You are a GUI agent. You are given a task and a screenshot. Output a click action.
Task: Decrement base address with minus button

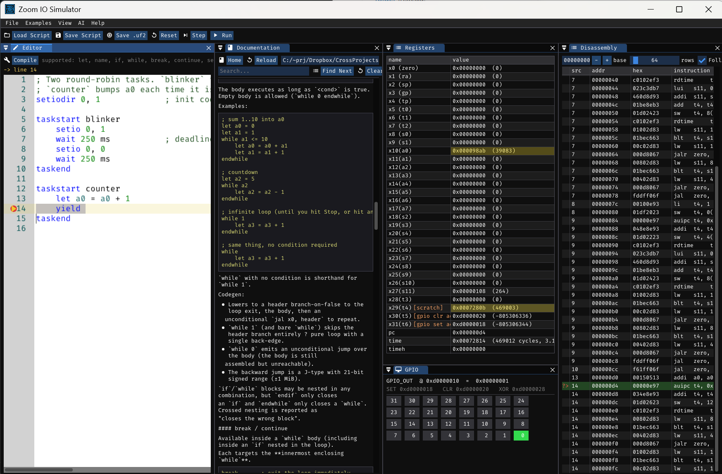point(596,60)
